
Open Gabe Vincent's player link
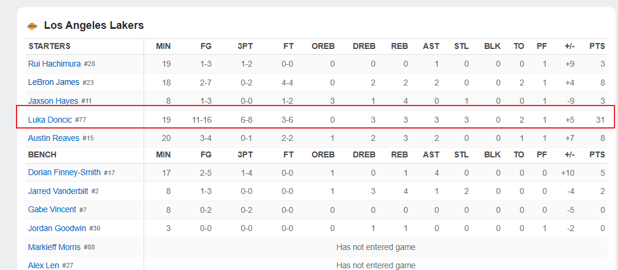[52, 209]
